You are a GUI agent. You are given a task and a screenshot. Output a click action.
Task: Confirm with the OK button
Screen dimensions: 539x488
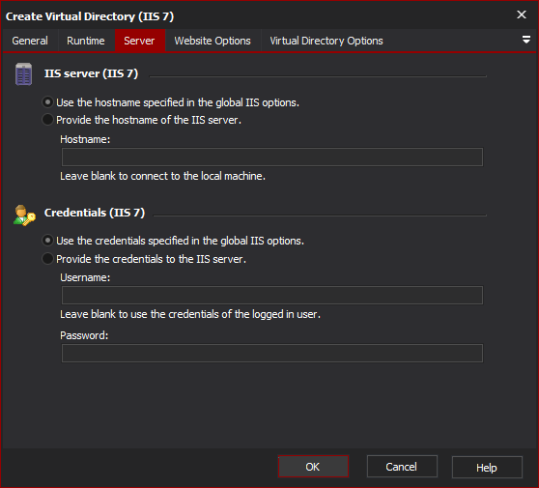coord(313,467)
